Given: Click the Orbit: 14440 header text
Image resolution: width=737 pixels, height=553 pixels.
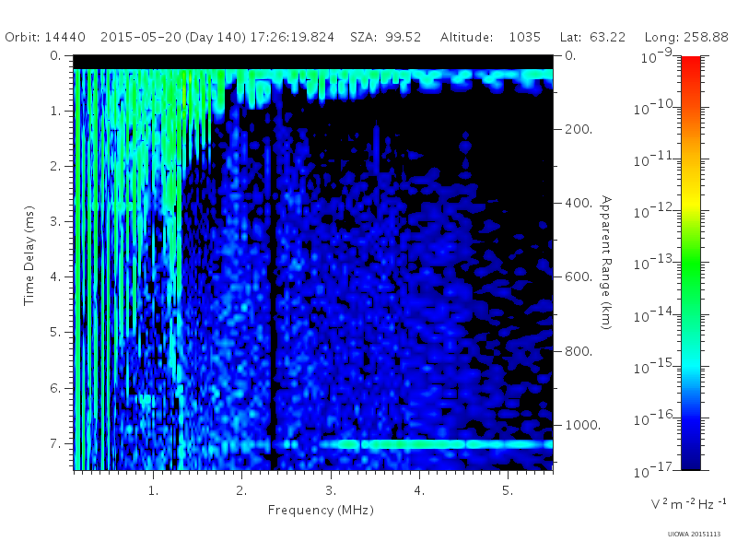Looking at the screenshot, I should pos(45,37).
